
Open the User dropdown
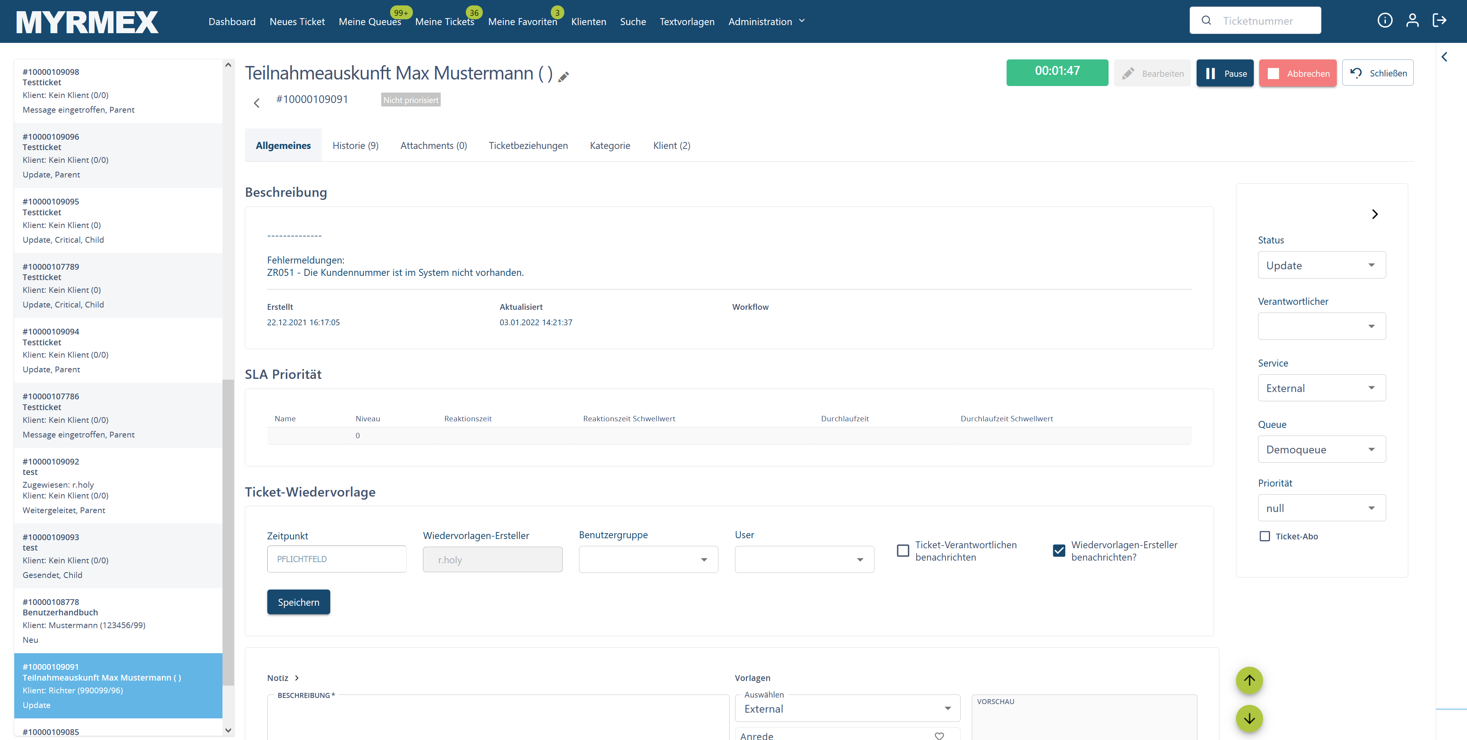pos(804,560)
